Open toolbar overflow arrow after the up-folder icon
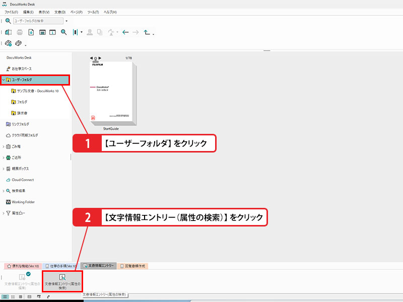The image size is (403, 302). click(x=154, y=34)
